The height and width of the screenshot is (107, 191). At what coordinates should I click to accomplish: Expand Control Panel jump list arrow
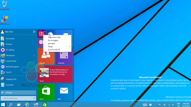click(x=34, y=61)
